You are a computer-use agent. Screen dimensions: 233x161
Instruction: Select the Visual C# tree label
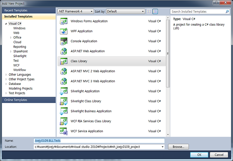pyautogui.click(x=15, y=24)
